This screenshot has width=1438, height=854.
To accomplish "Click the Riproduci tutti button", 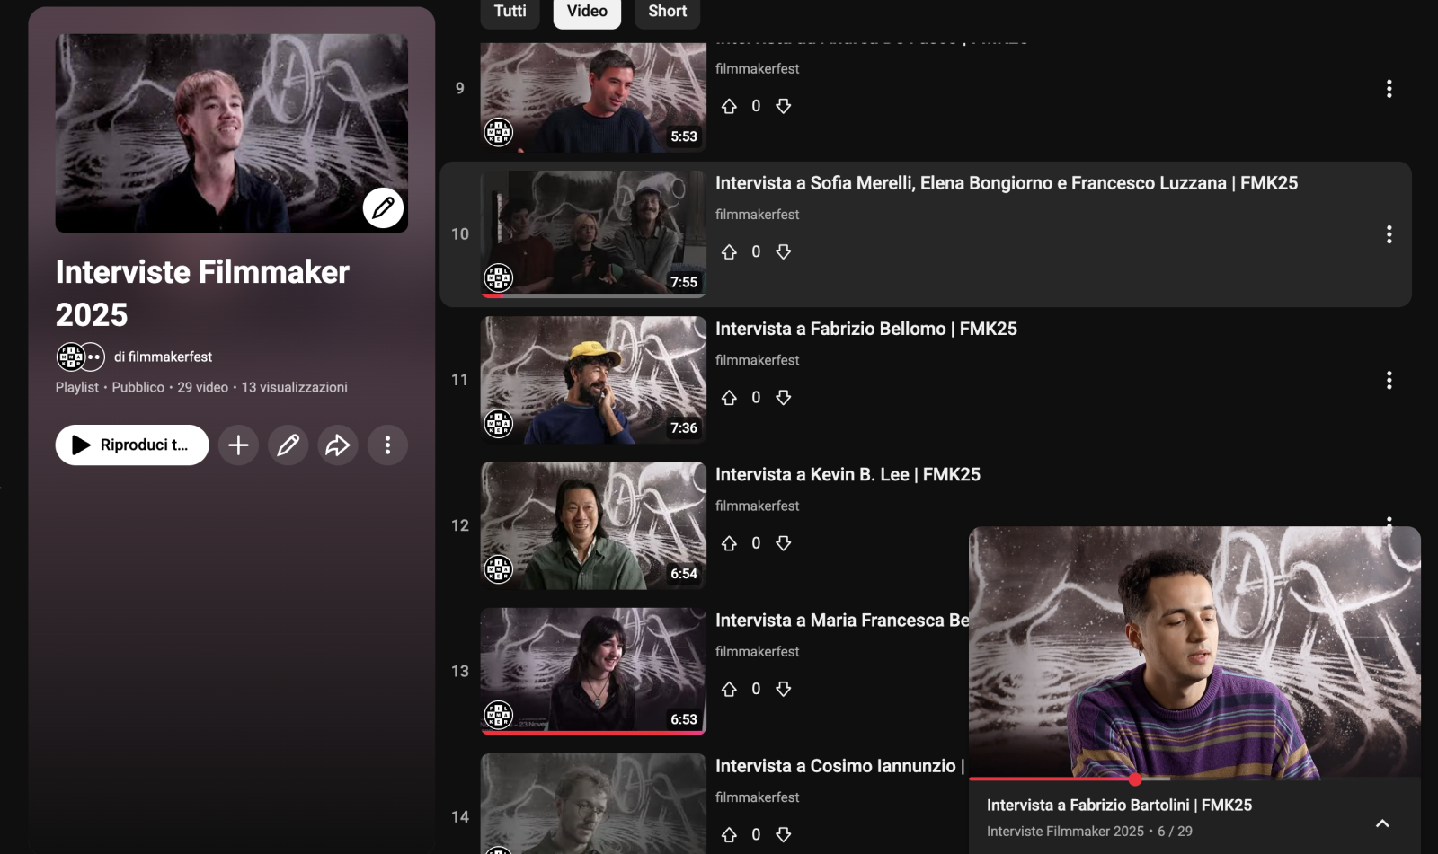I will point(131,445).
